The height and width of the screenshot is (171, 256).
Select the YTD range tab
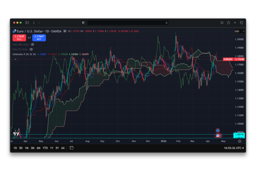click(x=45, y=148)
